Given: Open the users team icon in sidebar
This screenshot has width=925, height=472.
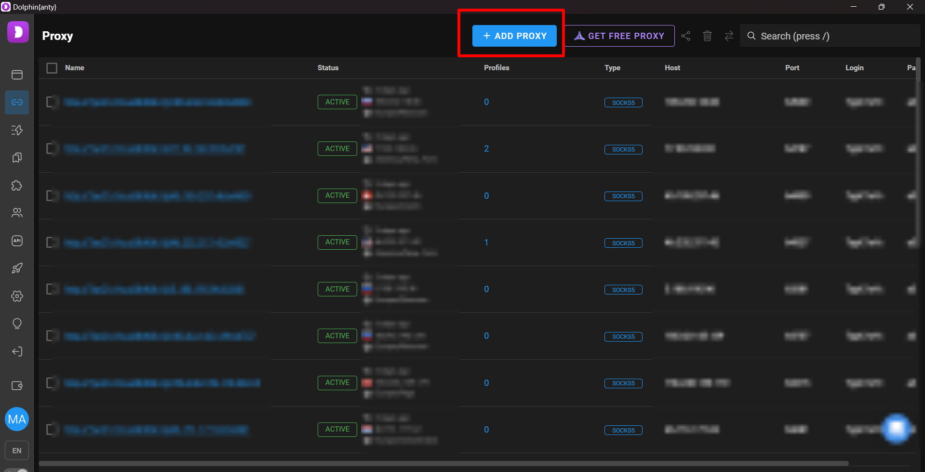Looking at the screenshot, I should pyautogui.click(x=17, y=213).
